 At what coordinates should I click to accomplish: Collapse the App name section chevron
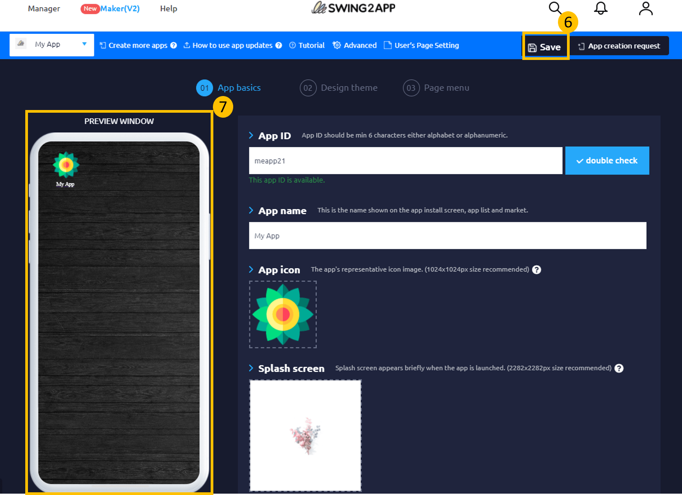[x=251, y=211]
